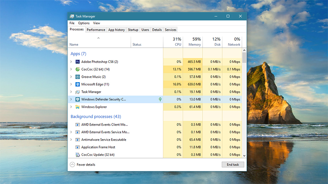This screenshot has height=184, width=328.
Task: Click the 0.1 Mbps network cell
Action: [232, 69]
